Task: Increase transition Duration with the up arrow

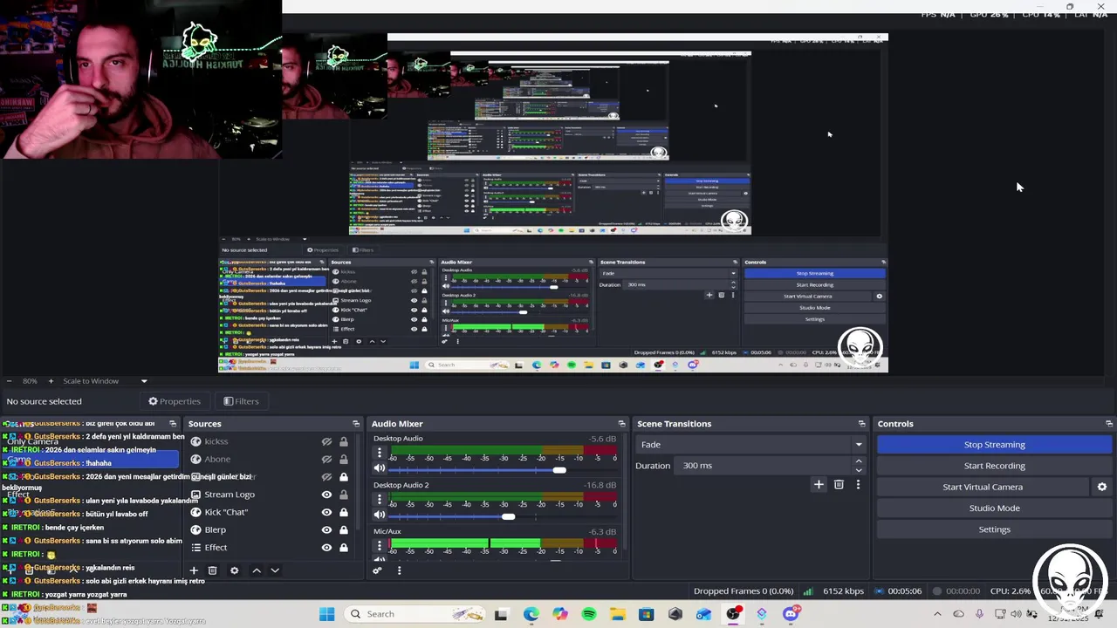Action: (x=859, y=461)
